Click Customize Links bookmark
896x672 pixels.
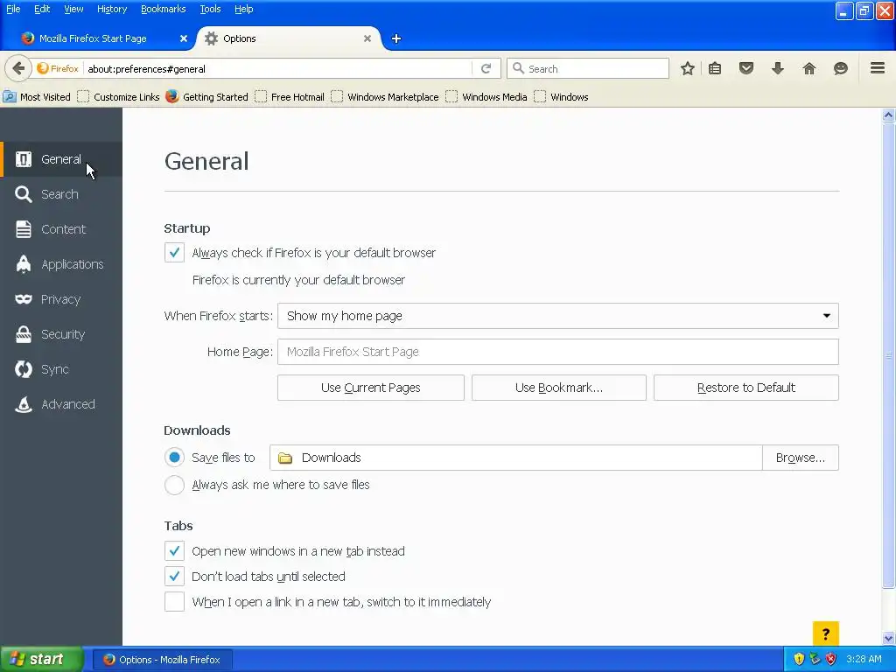[119, 96]
